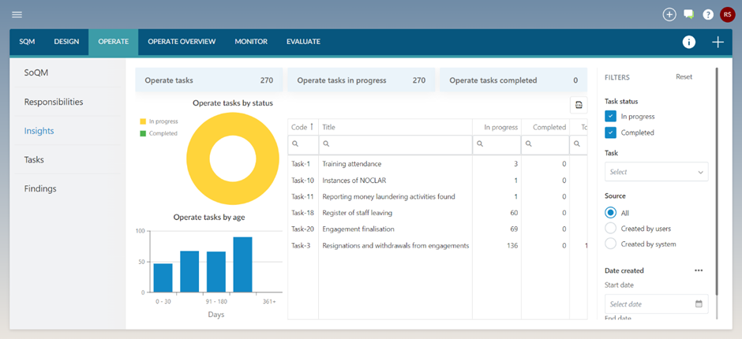The width and height of the screenshot is (742, 339).
Task: Open the RS user profile avatar
Action: 727,15
